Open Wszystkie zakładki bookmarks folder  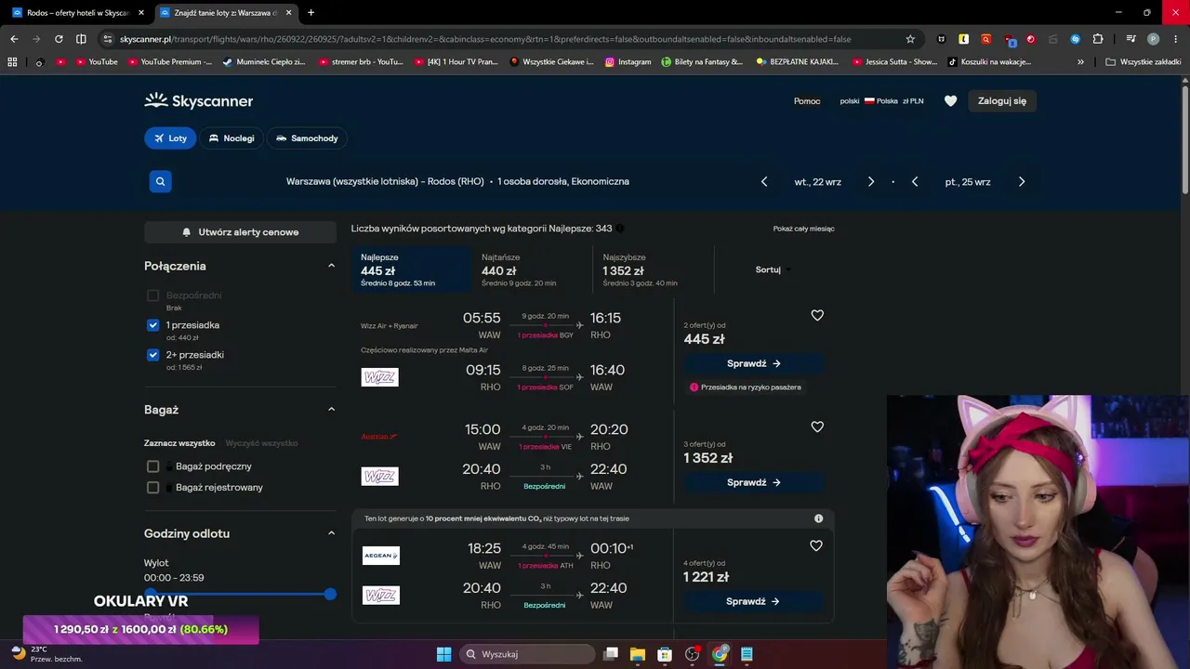[x=1144, y=62]
